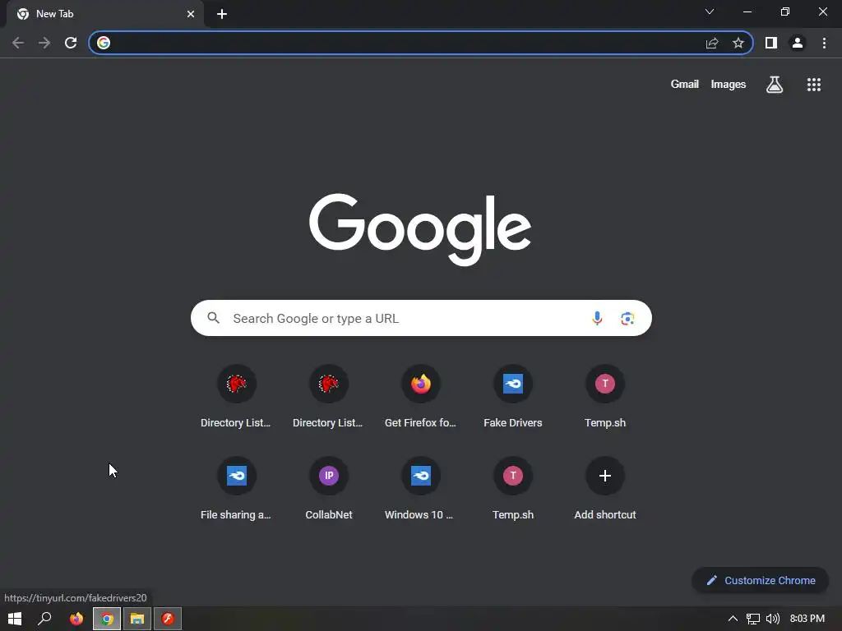Open Windows taskbar search
The height and width of the screenshot is (631, 842).
coord(44,619)
